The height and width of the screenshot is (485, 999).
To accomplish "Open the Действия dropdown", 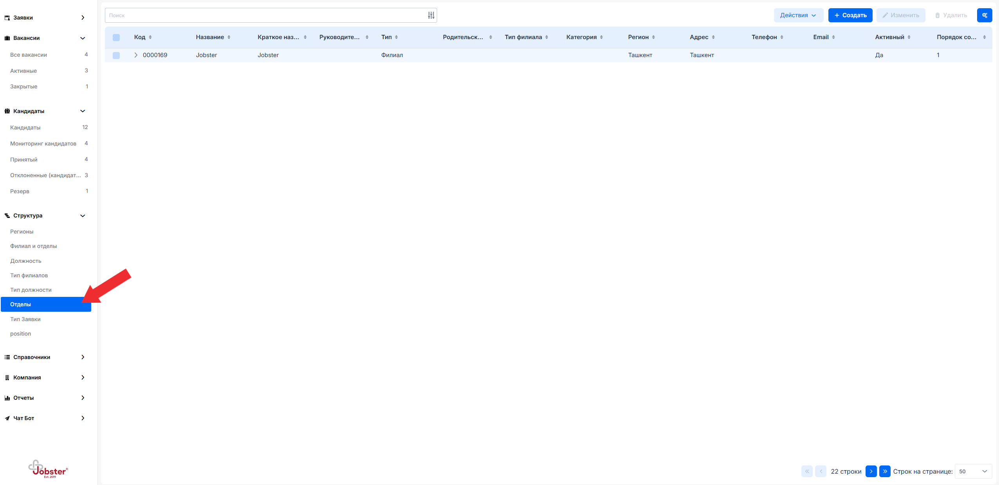I will (x=798, y=15).
